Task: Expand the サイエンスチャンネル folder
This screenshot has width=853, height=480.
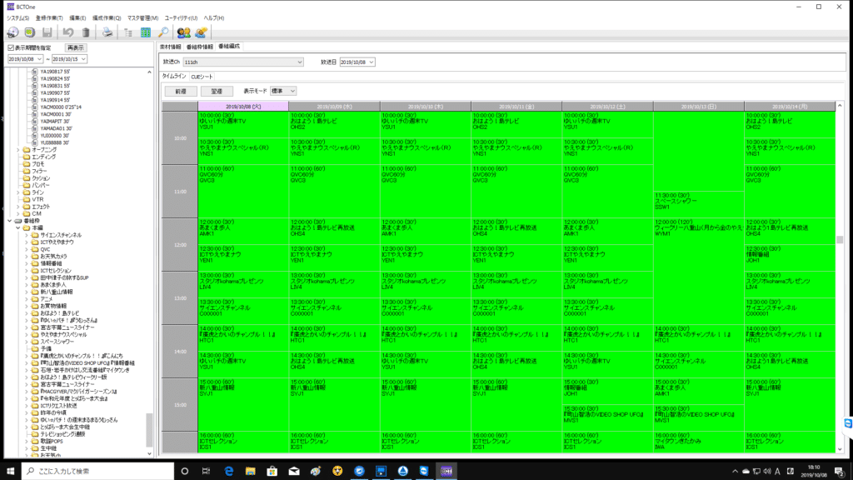Action: [x=27, y=235]
